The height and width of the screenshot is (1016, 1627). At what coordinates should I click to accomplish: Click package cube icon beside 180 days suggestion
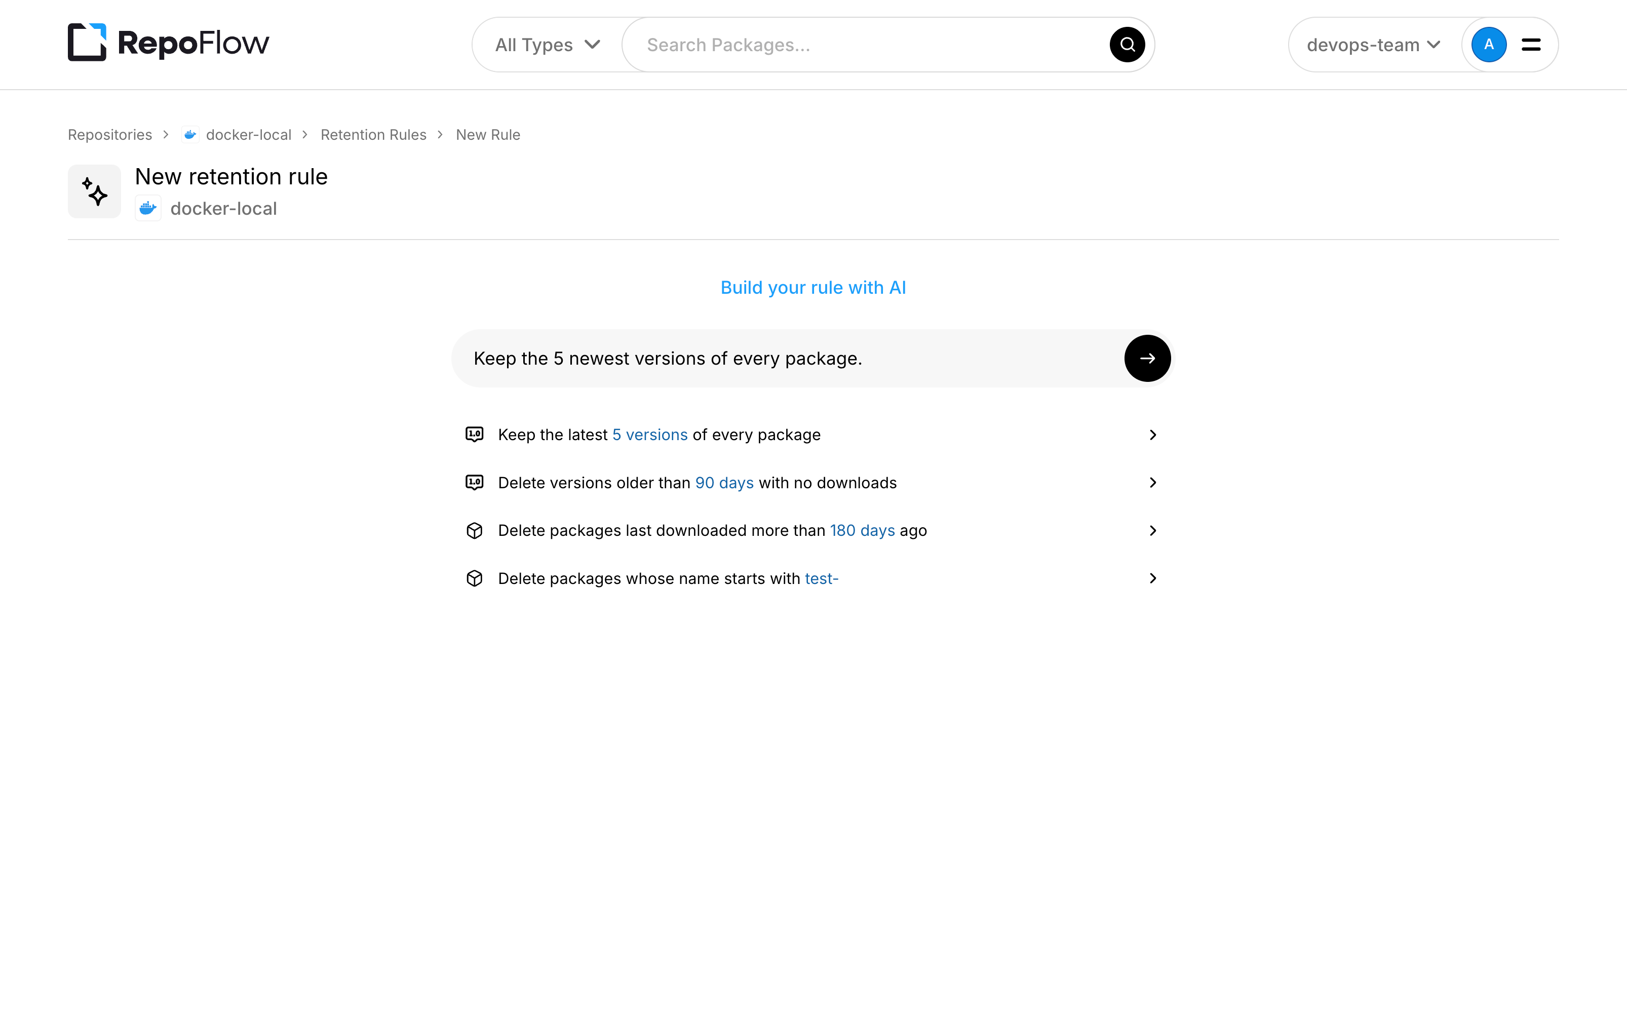(x=475, y=531)
